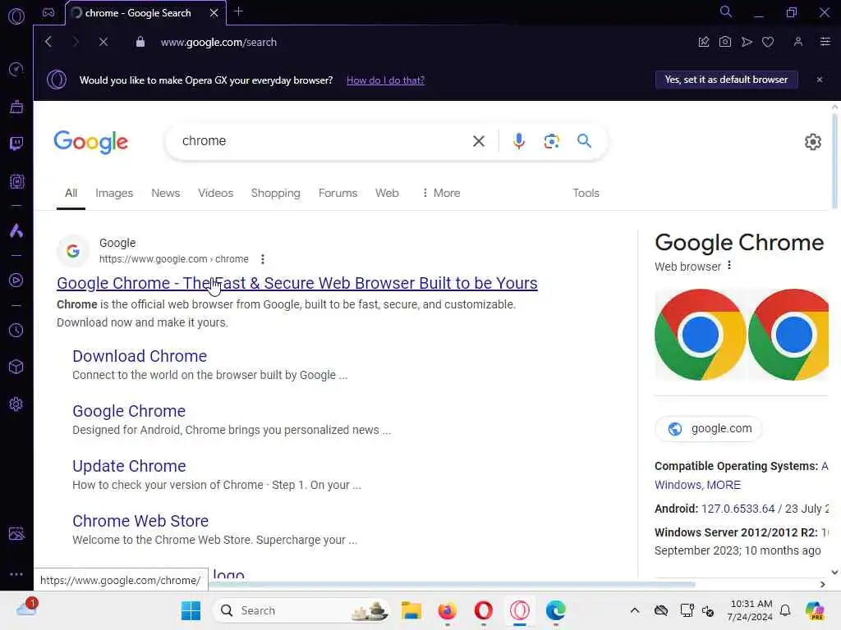Open GX Corner gamepad icon

coord(48,12)
